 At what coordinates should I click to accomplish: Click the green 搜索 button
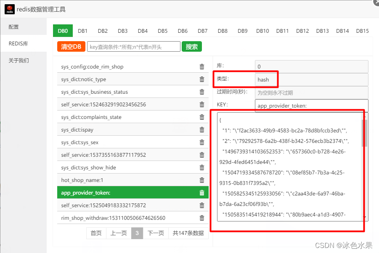pos(192,46)
